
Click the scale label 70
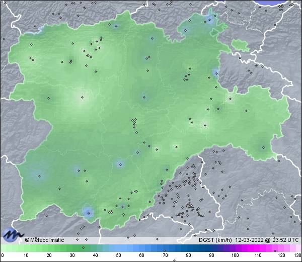(165, 255)
